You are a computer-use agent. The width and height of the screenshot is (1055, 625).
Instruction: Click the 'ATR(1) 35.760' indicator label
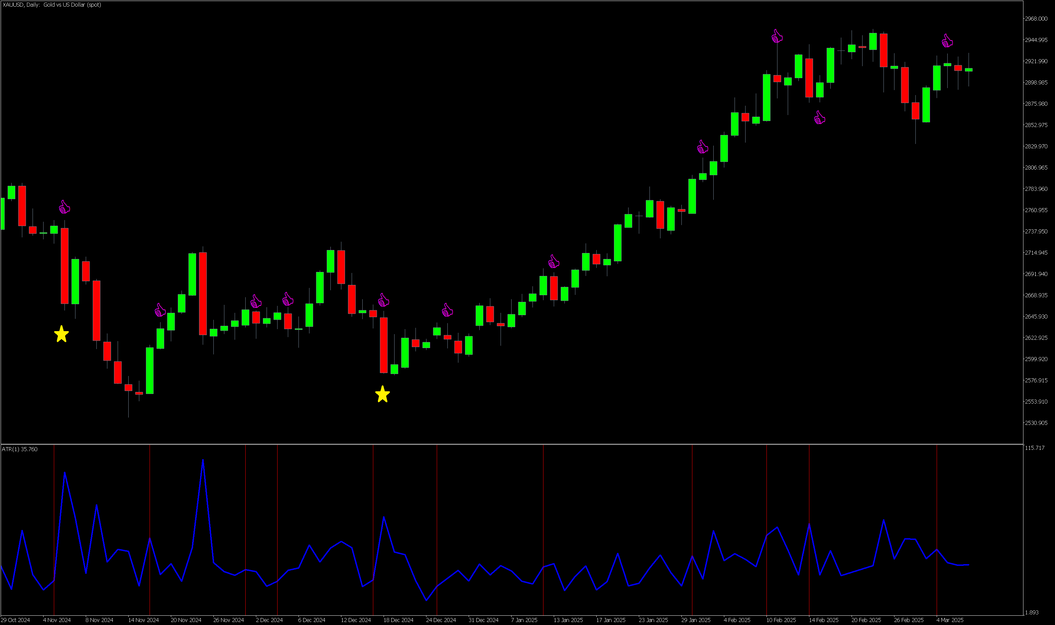tap(20, 449)
